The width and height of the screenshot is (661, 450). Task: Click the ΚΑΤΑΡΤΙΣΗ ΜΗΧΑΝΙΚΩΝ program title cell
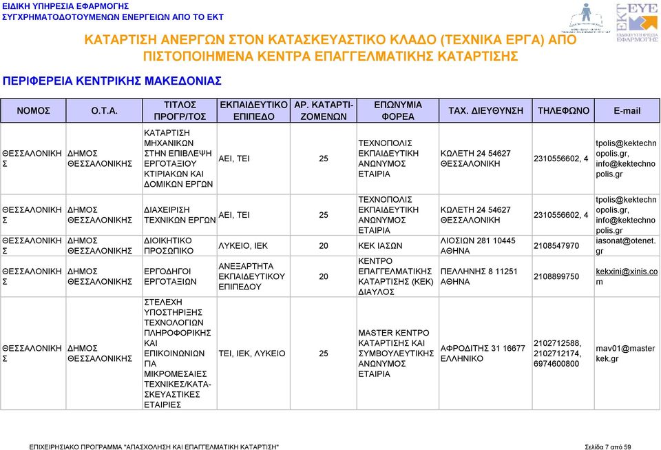(x=178, y=158)
